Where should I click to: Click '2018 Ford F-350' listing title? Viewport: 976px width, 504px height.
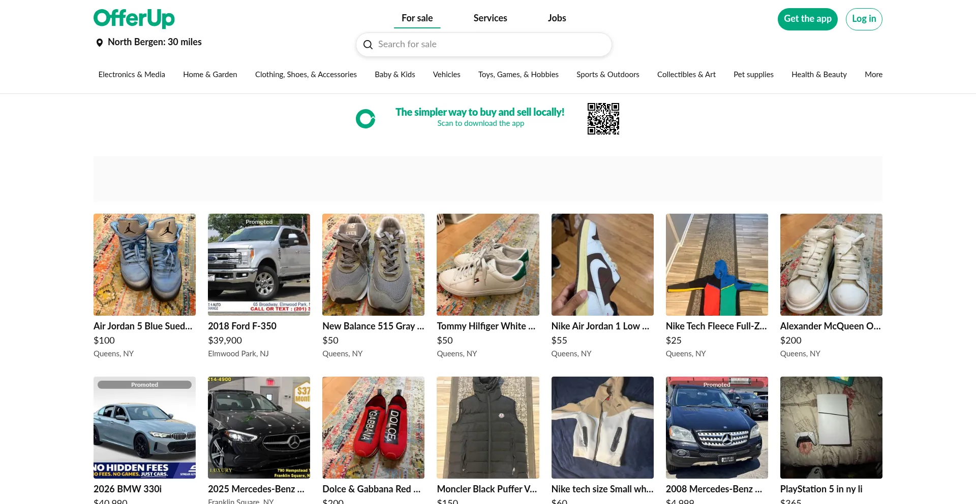click(x=242, y=326)
